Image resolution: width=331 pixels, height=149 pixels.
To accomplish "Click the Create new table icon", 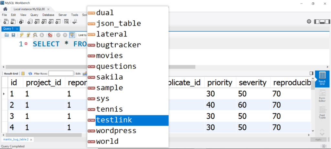I will coord(37,22).
